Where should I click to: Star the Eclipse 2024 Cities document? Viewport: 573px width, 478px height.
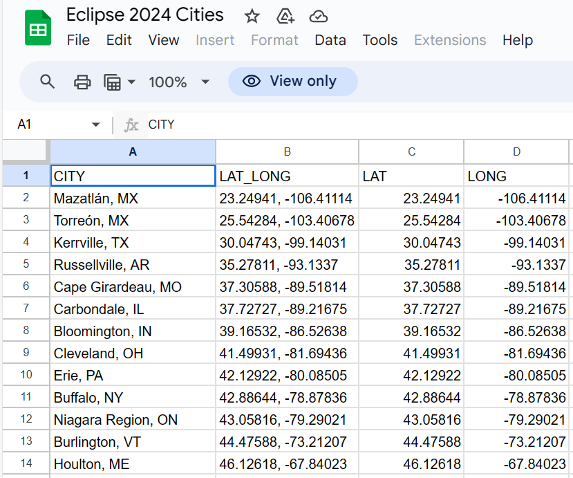coord(252,16)
